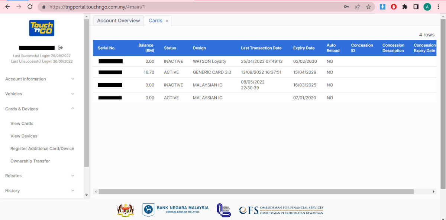Reload the page with browser refresh icon
The height and width of the screenshot is (220, 446).
30,7
